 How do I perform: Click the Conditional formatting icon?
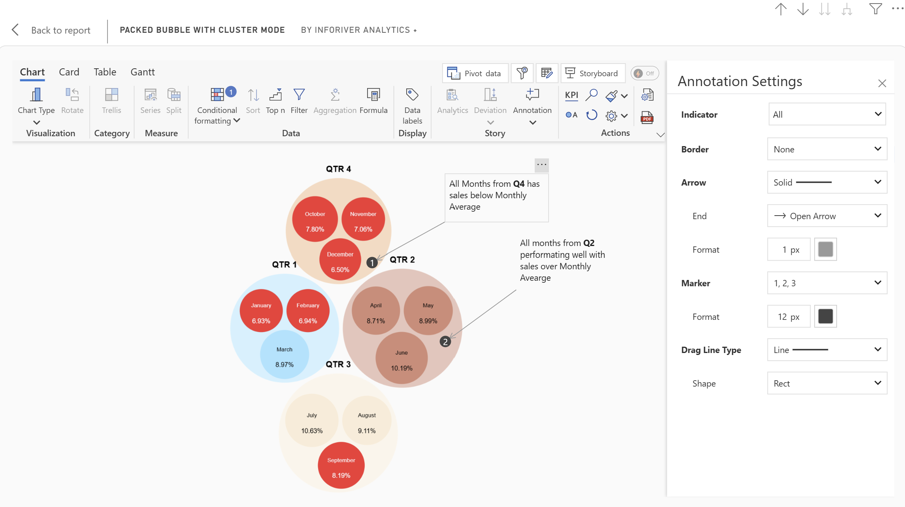(217, 95)
